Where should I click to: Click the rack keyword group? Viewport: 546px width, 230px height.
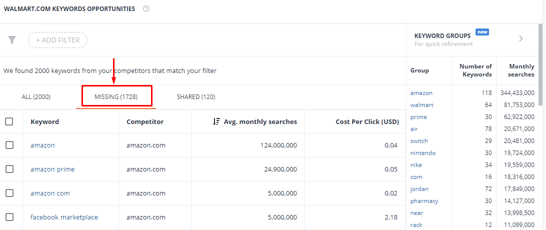(416, 225)
